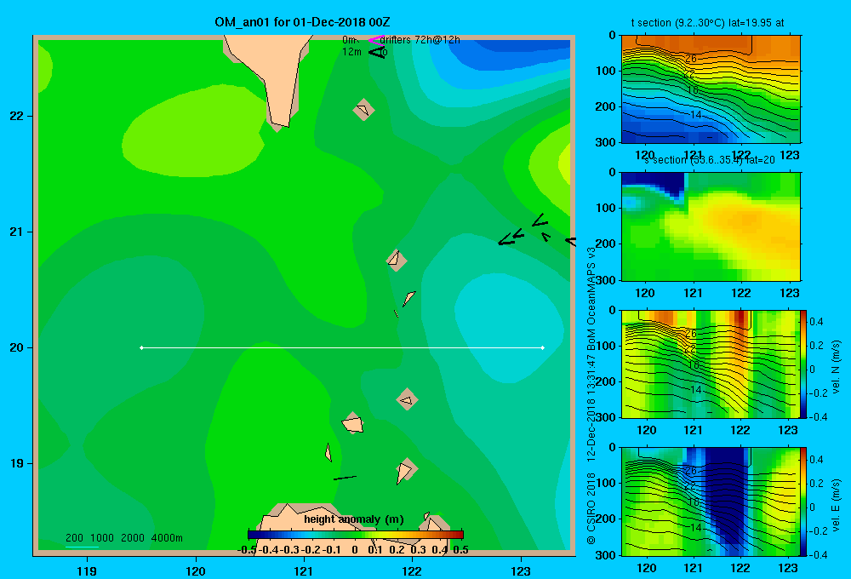Click the right endpoint of the white section line
This screenshot has height=579, width=851.
coord(543,347)
